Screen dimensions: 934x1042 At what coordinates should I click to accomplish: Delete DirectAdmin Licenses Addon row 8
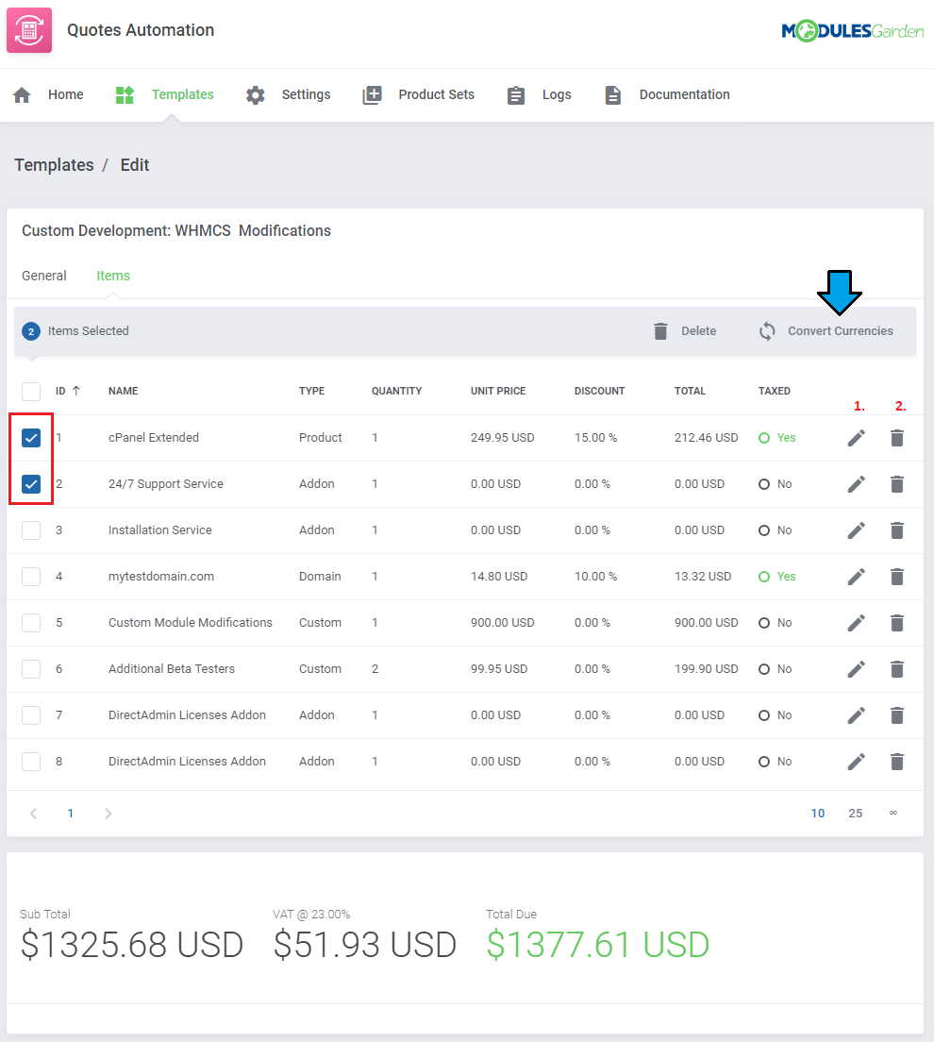(x=897, y=762)
